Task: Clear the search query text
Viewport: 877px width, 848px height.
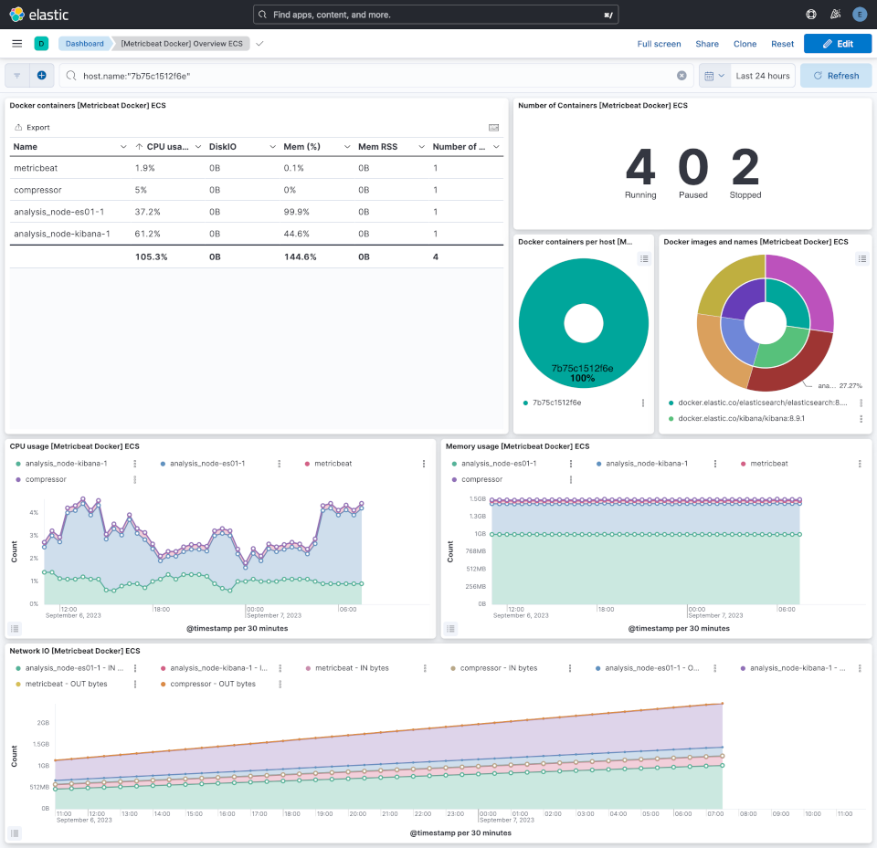Action: (x=682, y=76)
